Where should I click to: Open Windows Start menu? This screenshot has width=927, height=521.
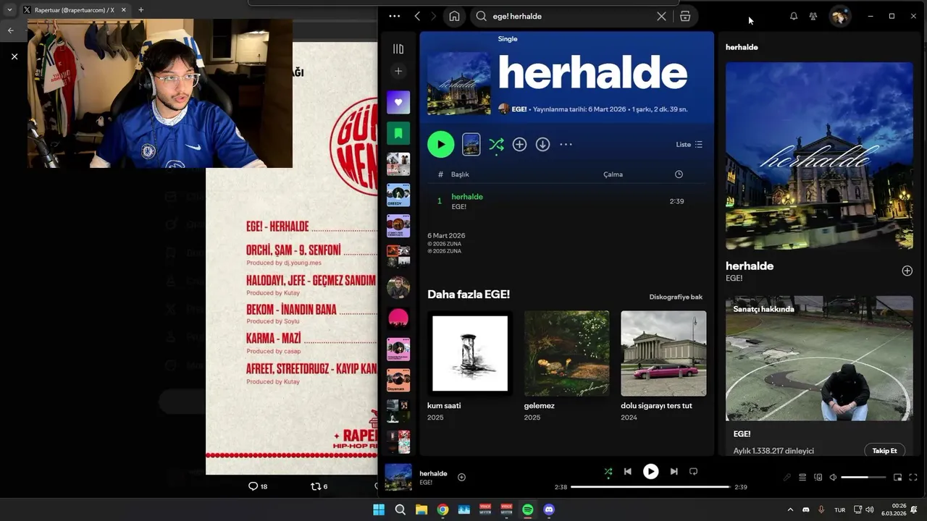click(379, 509)
